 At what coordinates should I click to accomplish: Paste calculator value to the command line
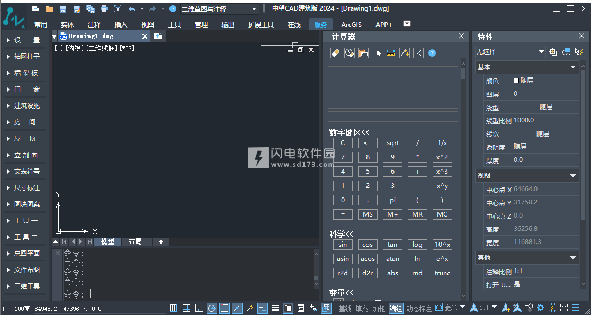363,53
